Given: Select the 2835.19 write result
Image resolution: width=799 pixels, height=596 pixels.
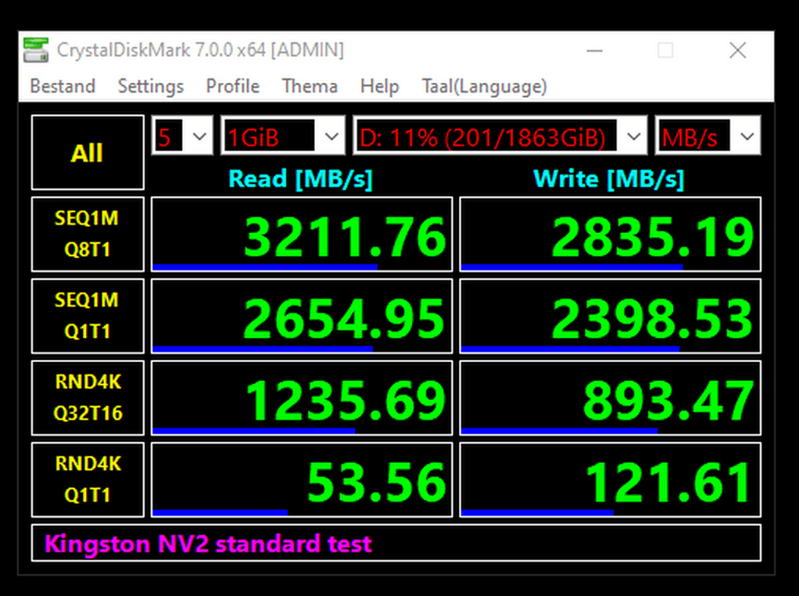Looking at the screenshot, I should coord(610,234).
